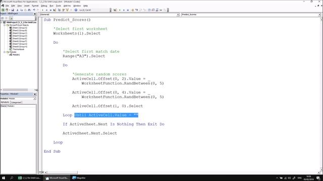
Task: Open the Format menu
Action: (x=35, y=6)
